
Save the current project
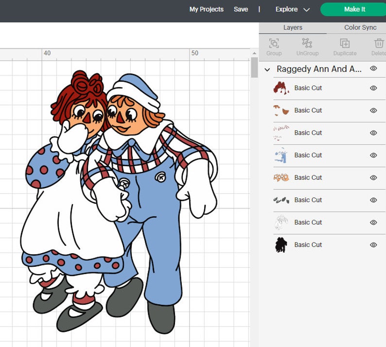241,9
